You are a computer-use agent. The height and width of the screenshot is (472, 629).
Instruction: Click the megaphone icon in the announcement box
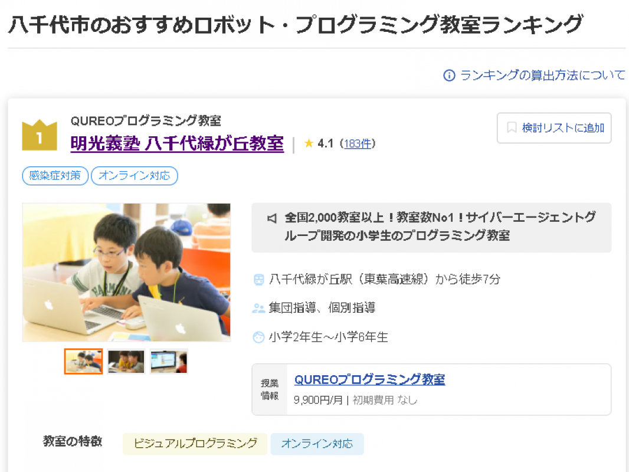[272, 218]
